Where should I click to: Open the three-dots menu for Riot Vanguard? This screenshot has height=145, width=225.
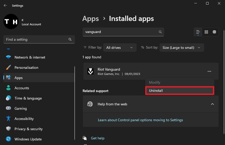click(x=209, y=71)
